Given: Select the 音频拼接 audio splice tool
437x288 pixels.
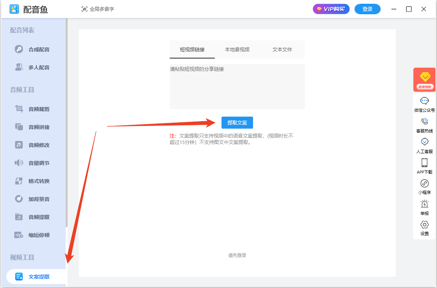Looking at the screenshot, I should click(32, 127).
